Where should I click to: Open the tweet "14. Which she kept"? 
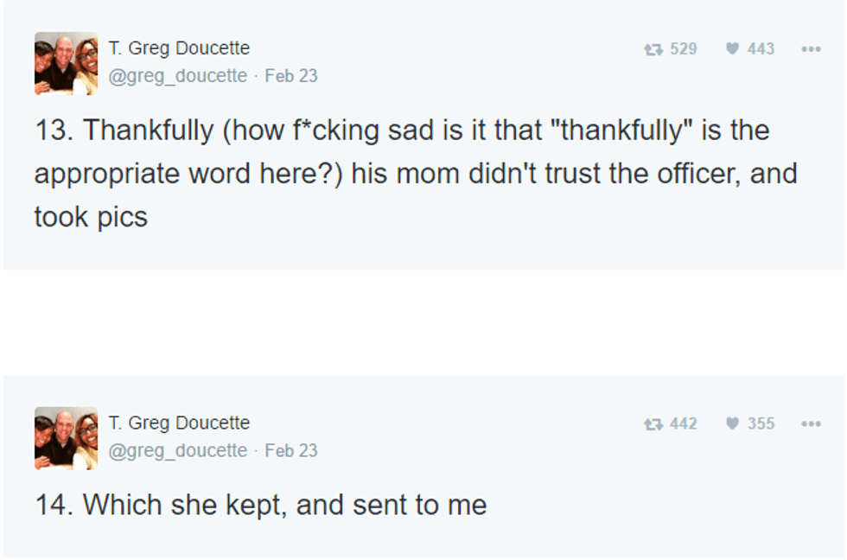click(x=261, y=505)
